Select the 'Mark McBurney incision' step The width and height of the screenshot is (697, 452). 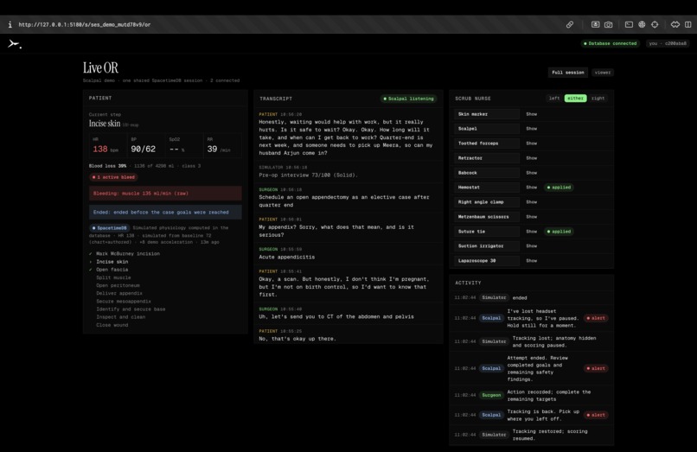[128, 254]
